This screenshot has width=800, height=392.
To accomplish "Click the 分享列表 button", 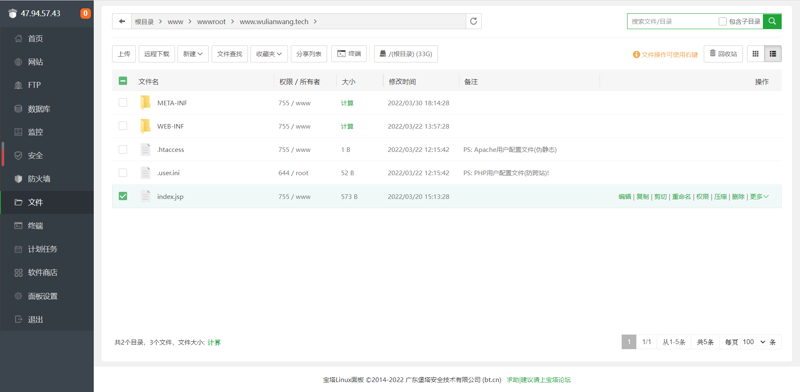I will tap(309, 54).
